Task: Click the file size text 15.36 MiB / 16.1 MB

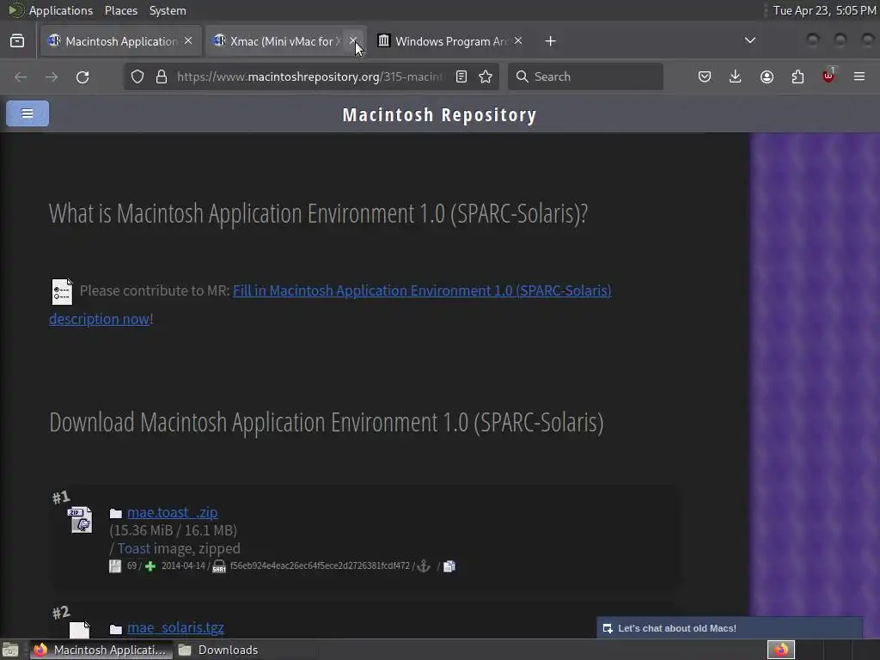Action: click(x=174, y=530)
